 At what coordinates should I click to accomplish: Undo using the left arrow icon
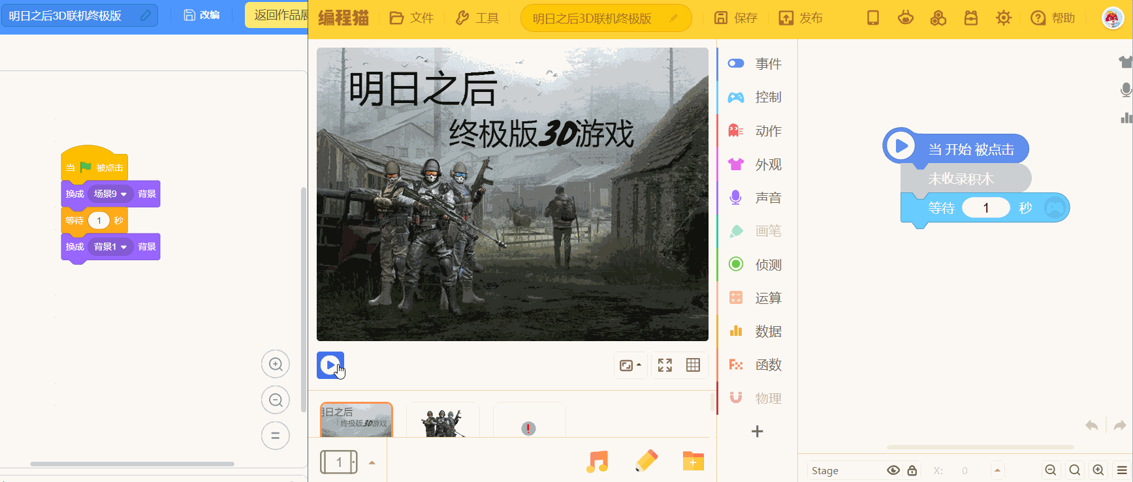1091,425
